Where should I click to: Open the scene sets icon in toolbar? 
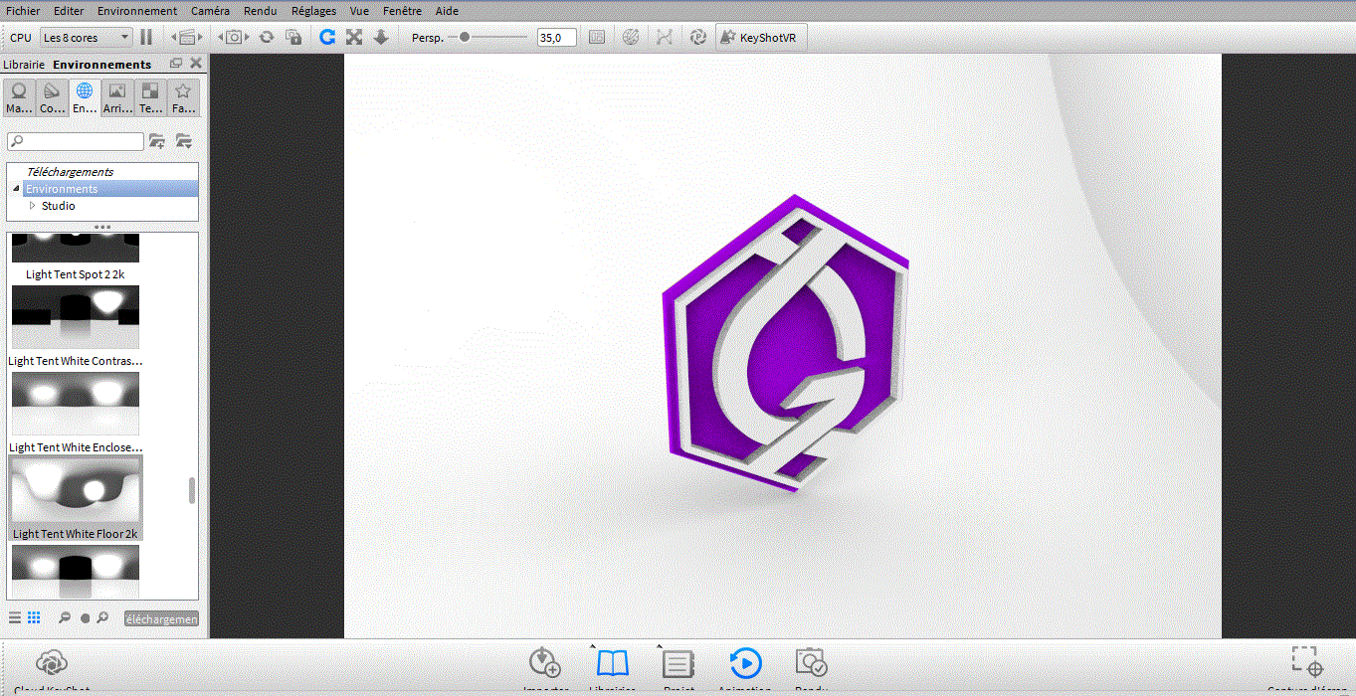tap(186, 37)
